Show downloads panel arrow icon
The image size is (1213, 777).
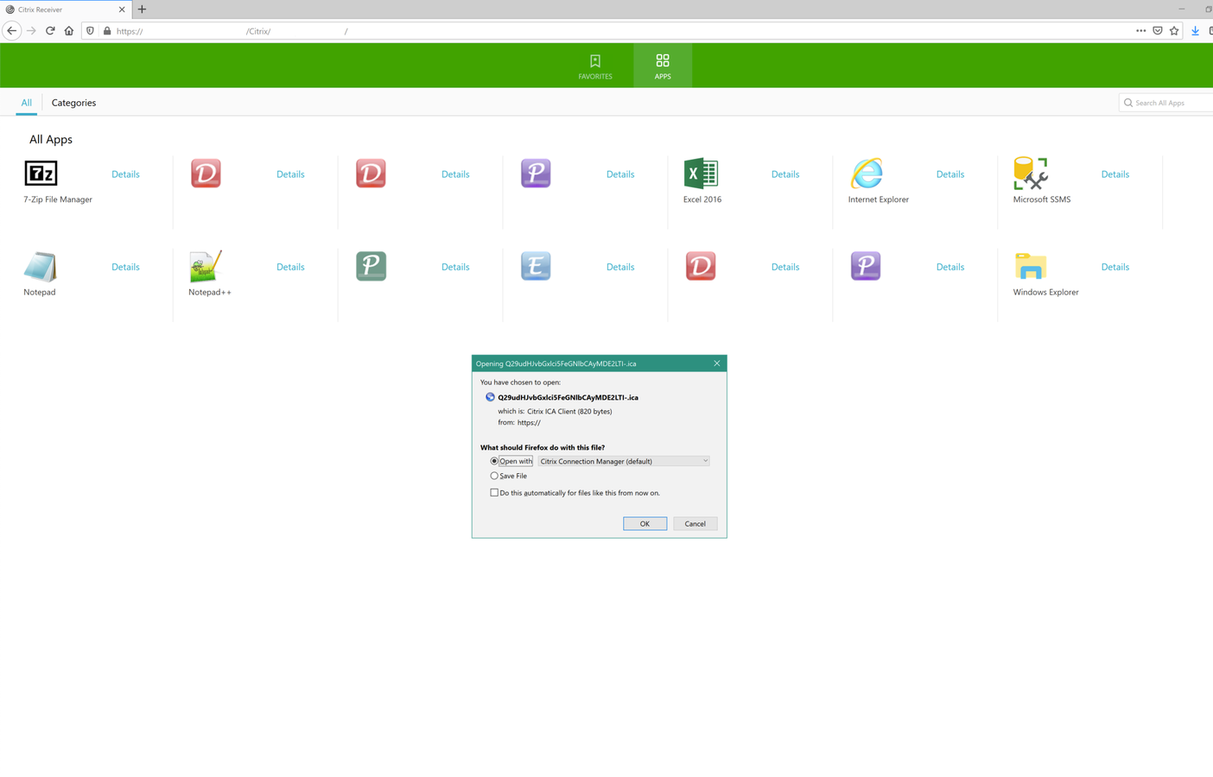tap(1195, 31)
